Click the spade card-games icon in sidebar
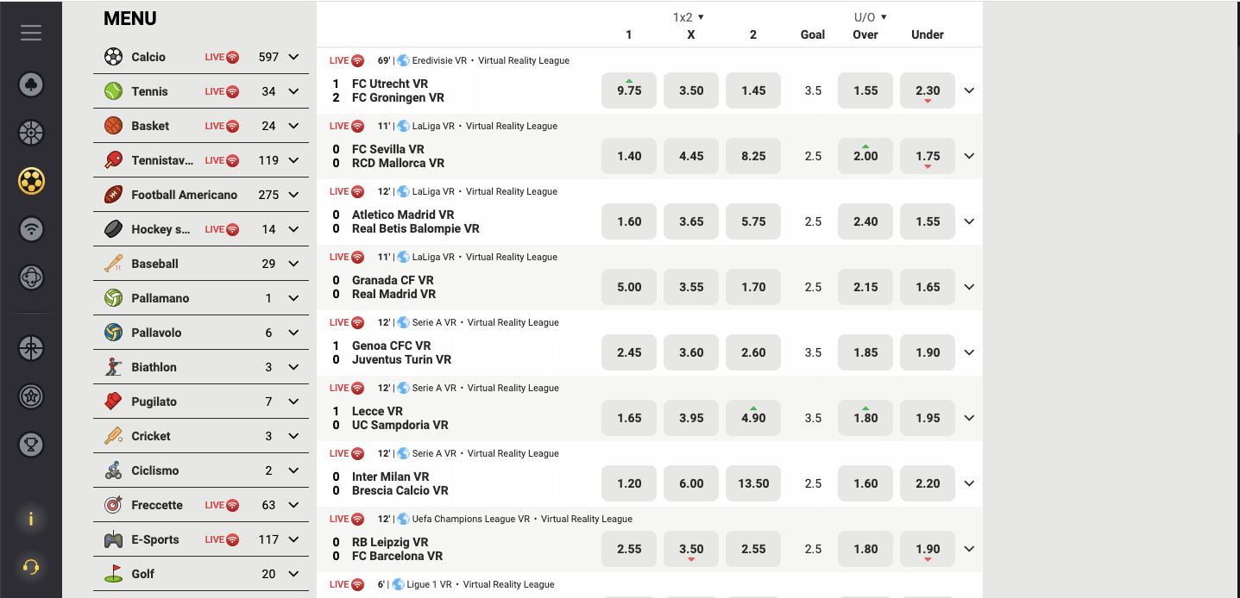 (x=31, y=84)
